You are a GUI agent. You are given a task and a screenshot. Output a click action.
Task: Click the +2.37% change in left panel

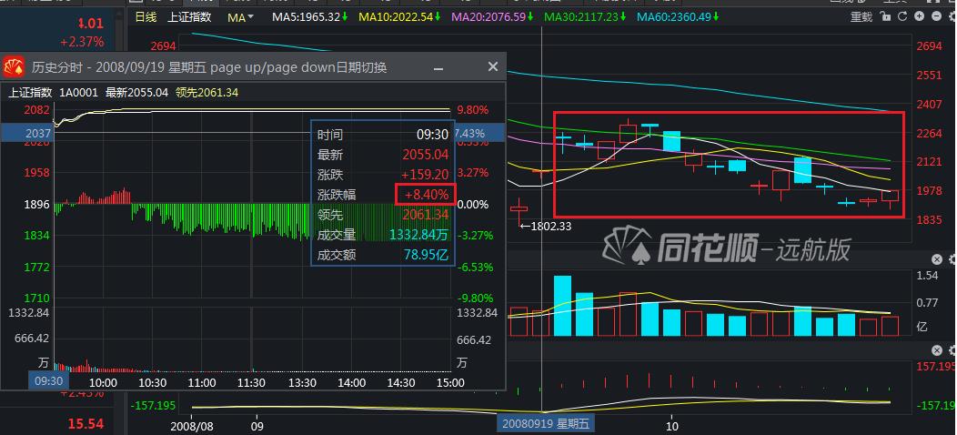coord(82,42)
